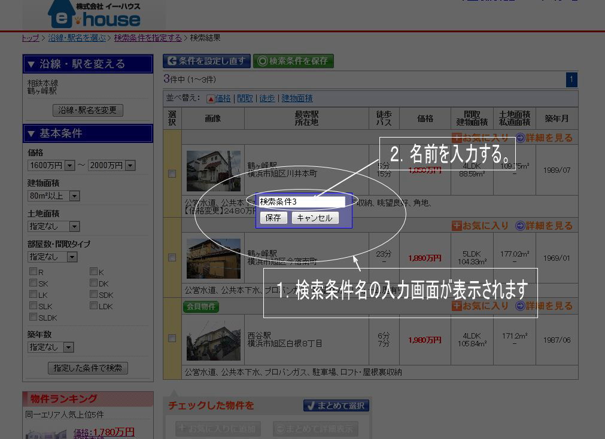The image size is (605, 439).
Task: Check the SDK layout checkbox
Action: point(93,294)
